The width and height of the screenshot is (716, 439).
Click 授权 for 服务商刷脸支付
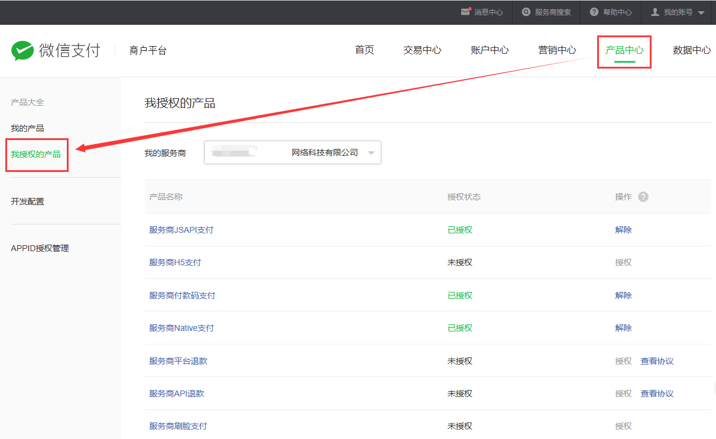(x=623, y=426)
